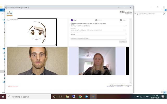Click the IRIS Invigilation Plugin title bar icon
Viewport: 167px width, 104px height.
7,8
